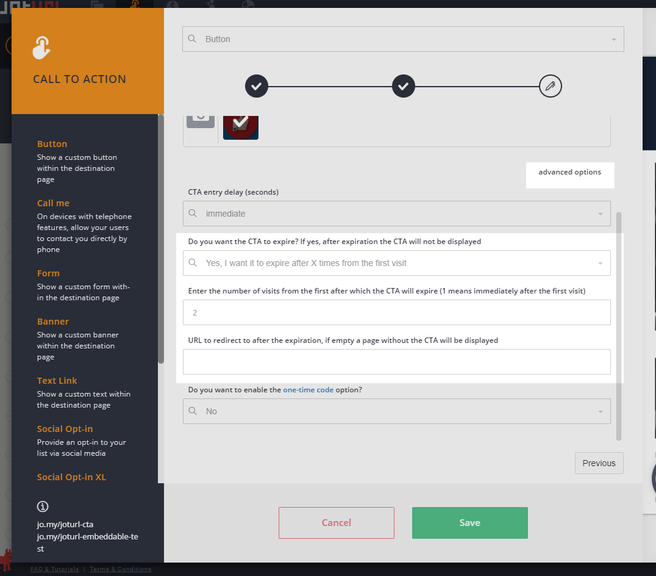Open the one-time code No dropdown
The width and height of the screenshot is (656, 576).
click(x=396, y=411)
